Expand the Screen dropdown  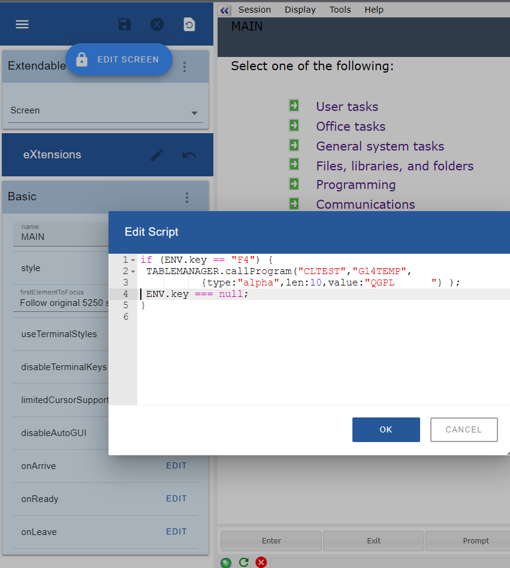click(x=194, y=113)
